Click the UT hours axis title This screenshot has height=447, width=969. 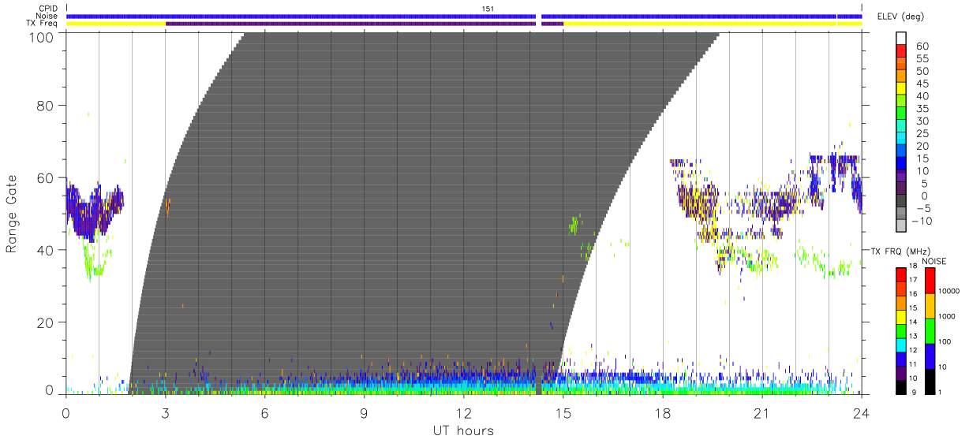pos(462,430)
